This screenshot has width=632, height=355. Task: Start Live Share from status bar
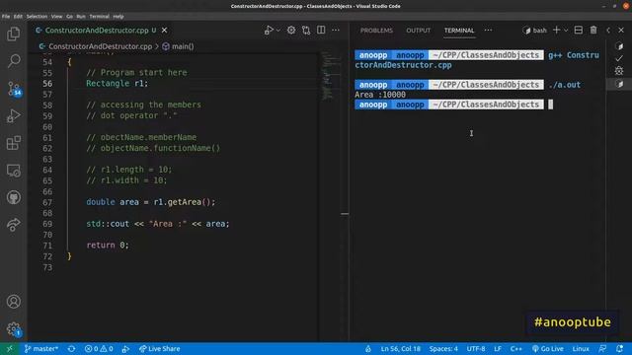[160, 349]
